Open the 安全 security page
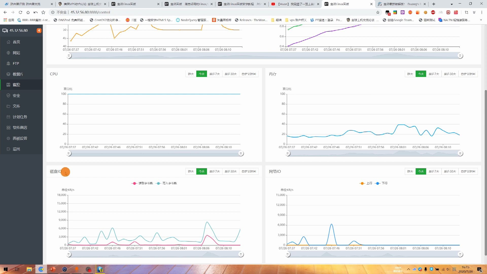The height and width of the screenshot is (274, 487). click(16, 96)
